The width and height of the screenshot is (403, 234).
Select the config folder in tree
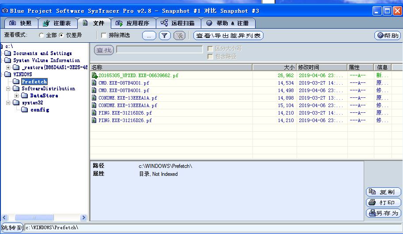[x=40, y=110]
